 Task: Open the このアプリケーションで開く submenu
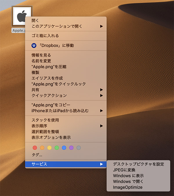point(66,26)
